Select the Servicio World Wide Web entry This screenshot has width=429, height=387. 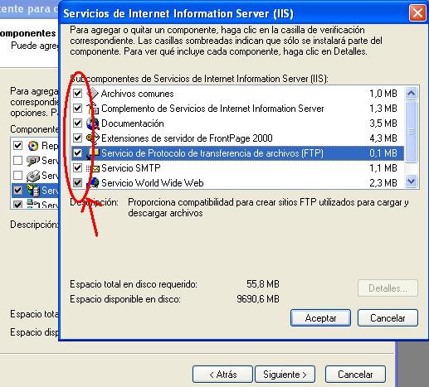(153, 183)
